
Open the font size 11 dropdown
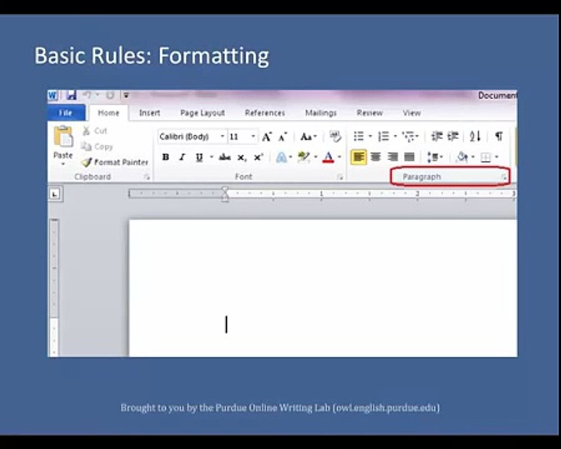coord(253,137)
